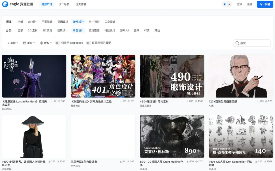The height and width of the screenshot is (171, 275).
Task: Select the 游戏原画 category
Action: (x=94, y=31)
